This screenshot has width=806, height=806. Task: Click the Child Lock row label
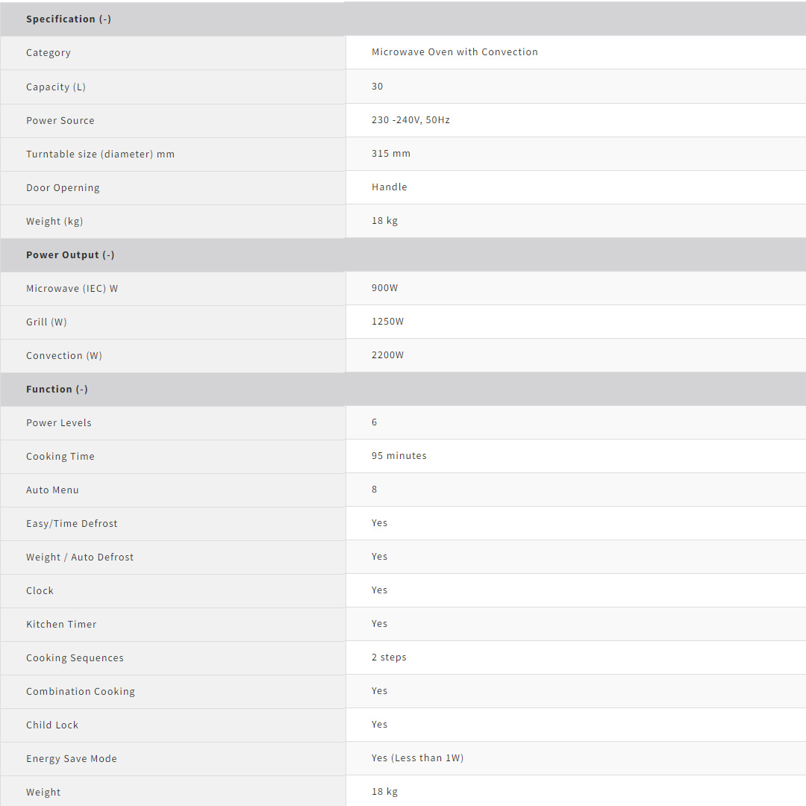coord(52,725)
